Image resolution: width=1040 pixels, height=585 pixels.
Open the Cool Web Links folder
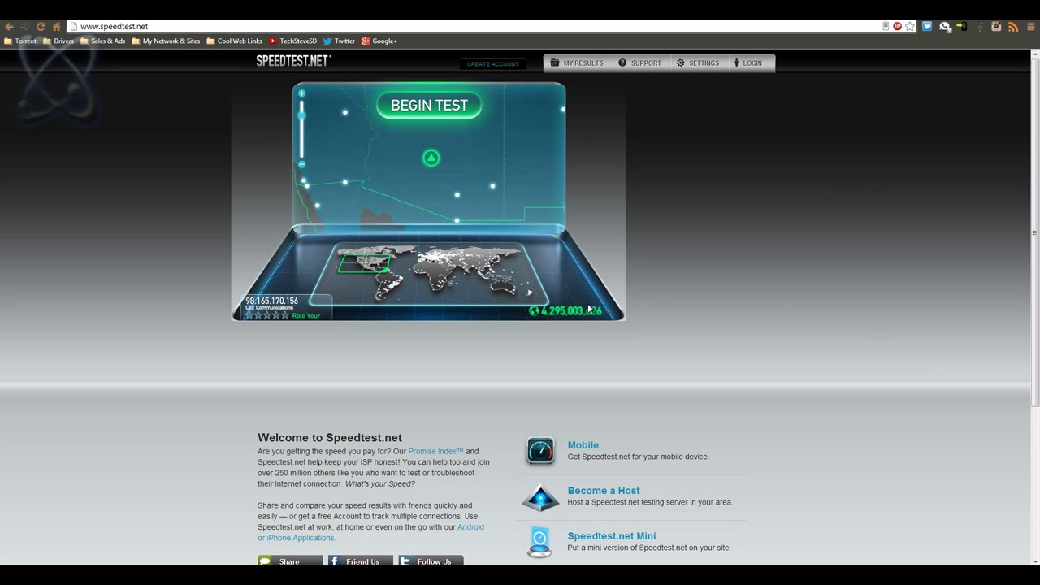point(235,41)
